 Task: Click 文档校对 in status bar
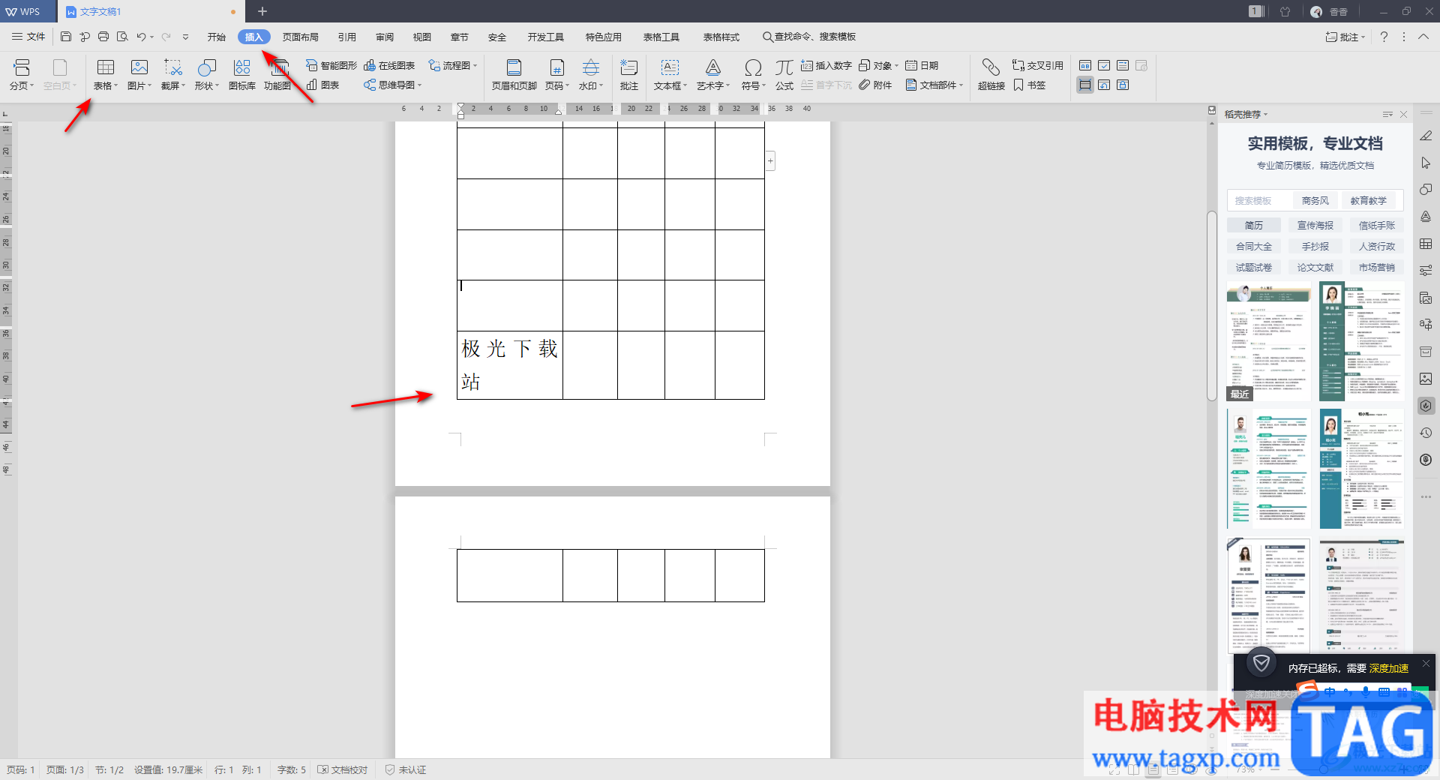[x=343, y=770]
